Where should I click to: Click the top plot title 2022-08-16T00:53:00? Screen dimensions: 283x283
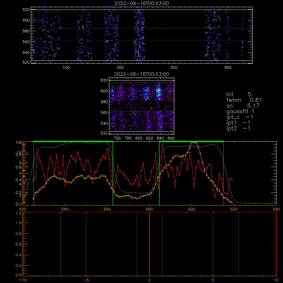pyautogui.click(x=141, y=3)
